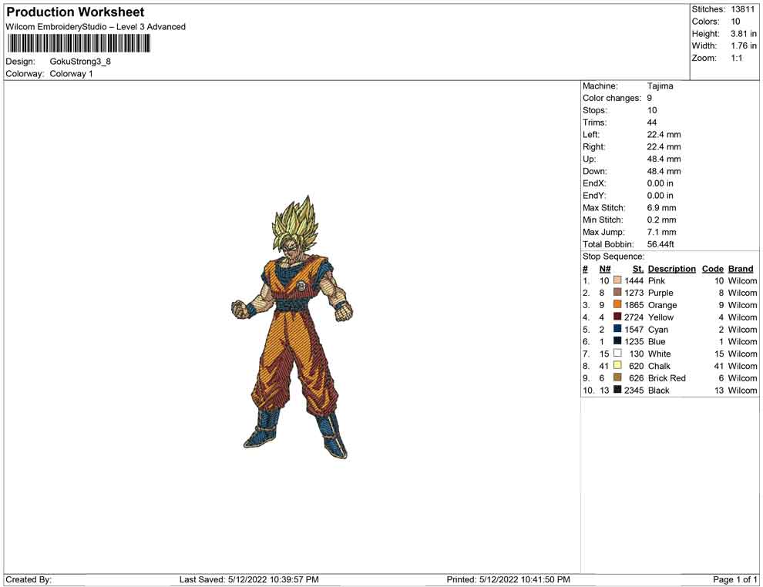The image size is (763, 587).
Task: Click the Zoom value '1:1'
Action: pos(737,58)
